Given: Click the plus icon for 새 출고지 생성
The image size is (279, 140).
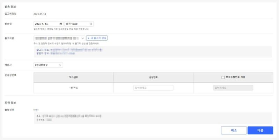Looking at the screenshot, I should [89, 38].
